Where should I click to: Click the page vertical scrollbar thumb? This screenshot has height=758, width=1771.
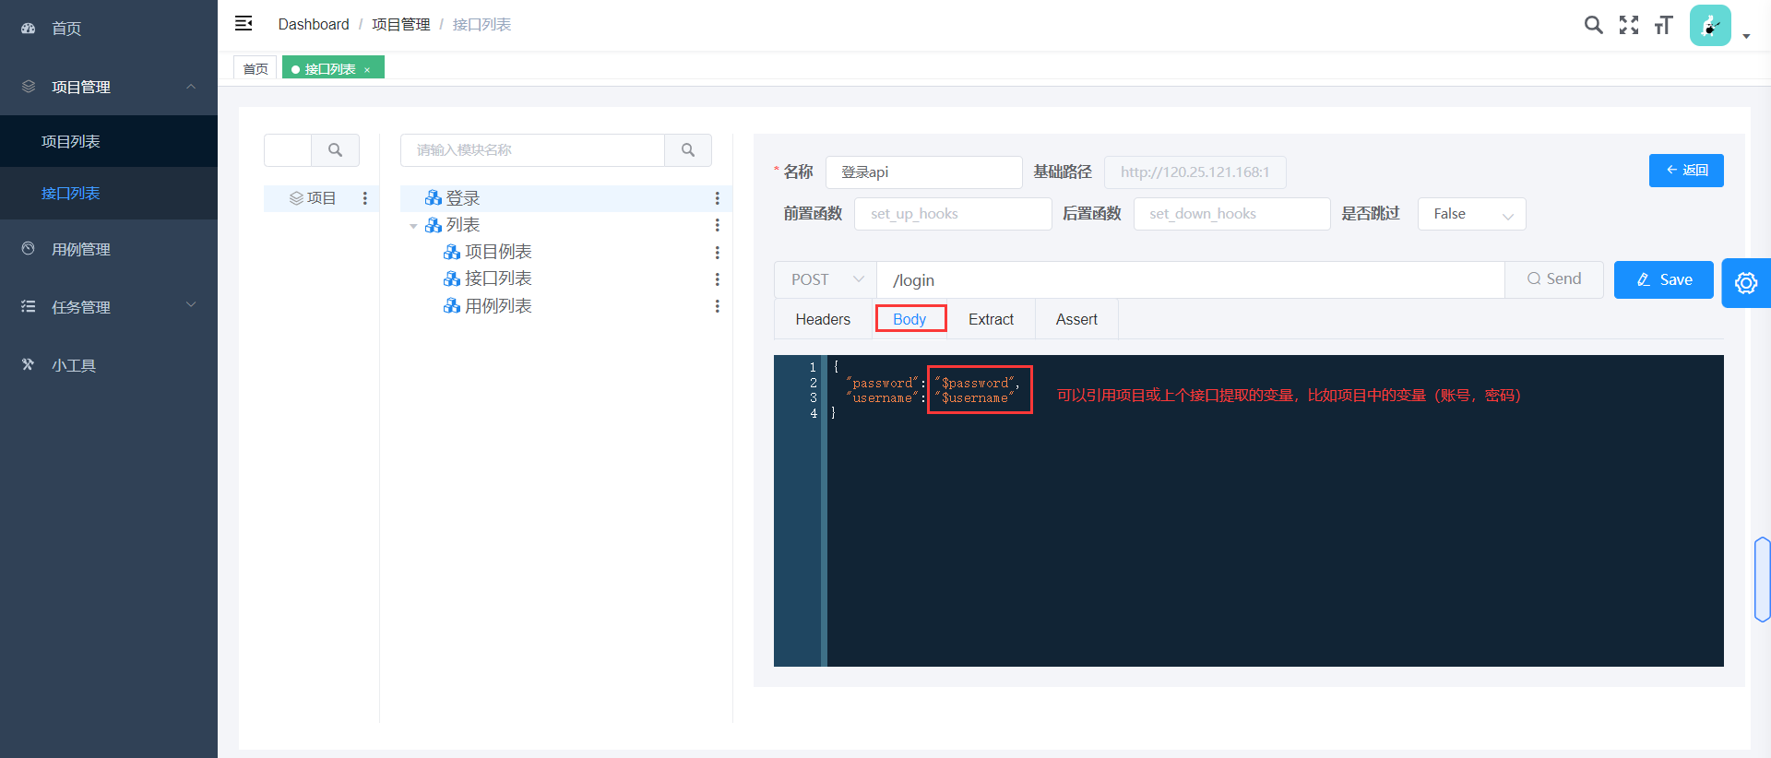[1763, 579]
